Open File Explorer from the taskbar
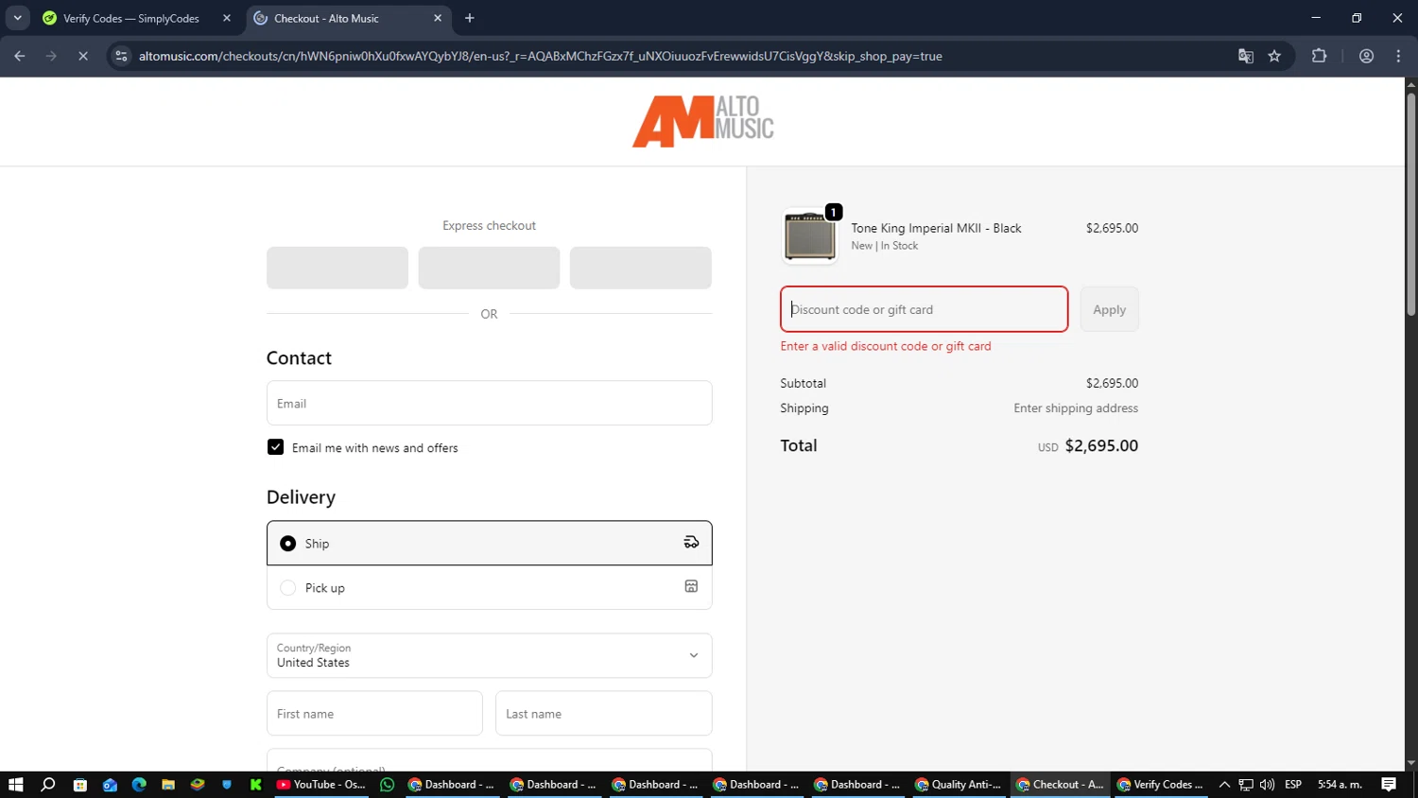1418x798 pixels. [x=168, y=785]
